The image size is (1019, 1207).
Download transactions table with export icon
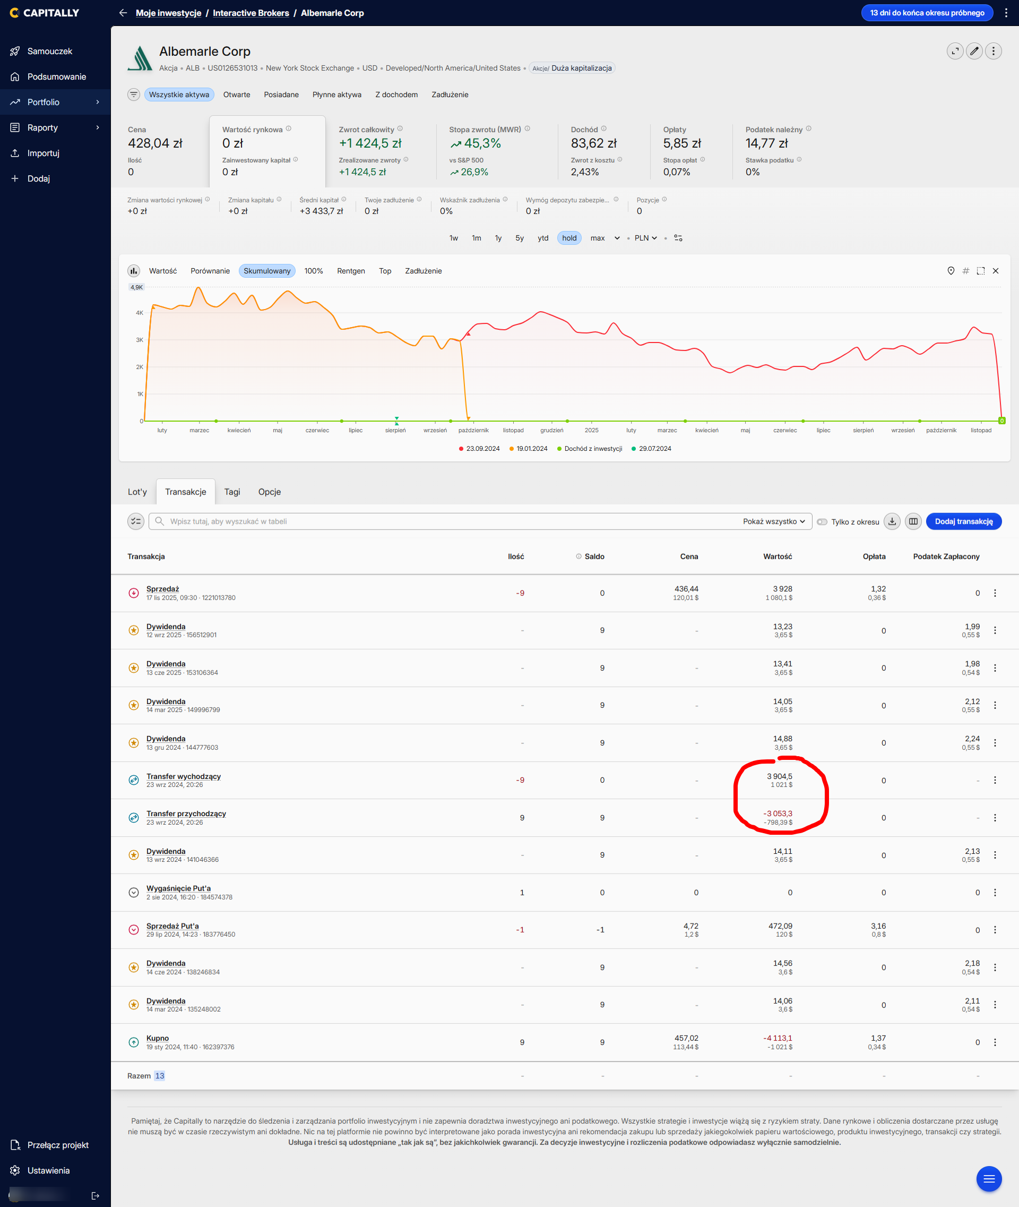(x=892, y=521)
